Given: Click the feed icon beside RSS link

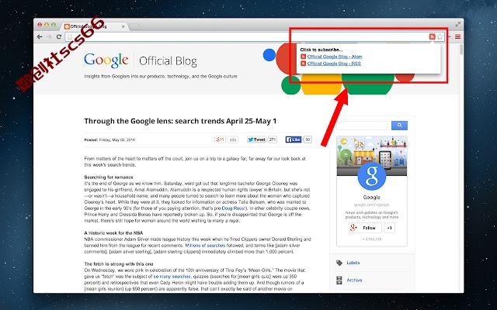Looking at the screenshot, I should [304, 64].
